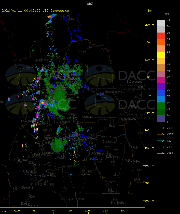Click the pink VBBB arrow icon
This screenshot has height=214, width=180.
pos(160,154)
